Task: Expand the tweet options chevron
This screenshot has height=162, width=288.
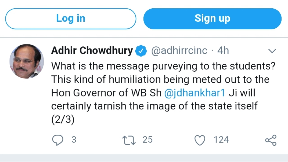Action: click(272, 51)
